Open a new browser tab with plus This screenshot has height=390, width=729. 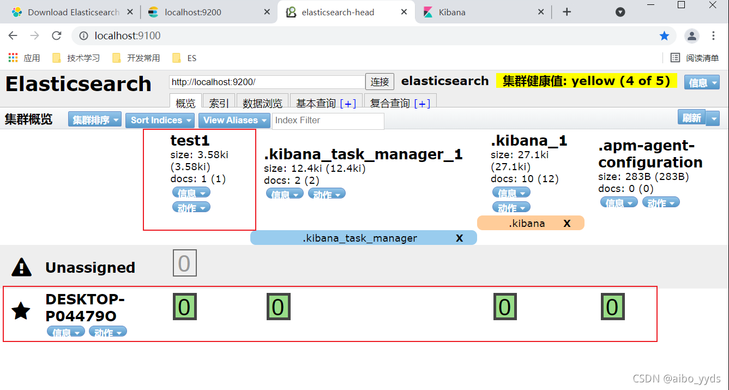(x=567, y=12)
